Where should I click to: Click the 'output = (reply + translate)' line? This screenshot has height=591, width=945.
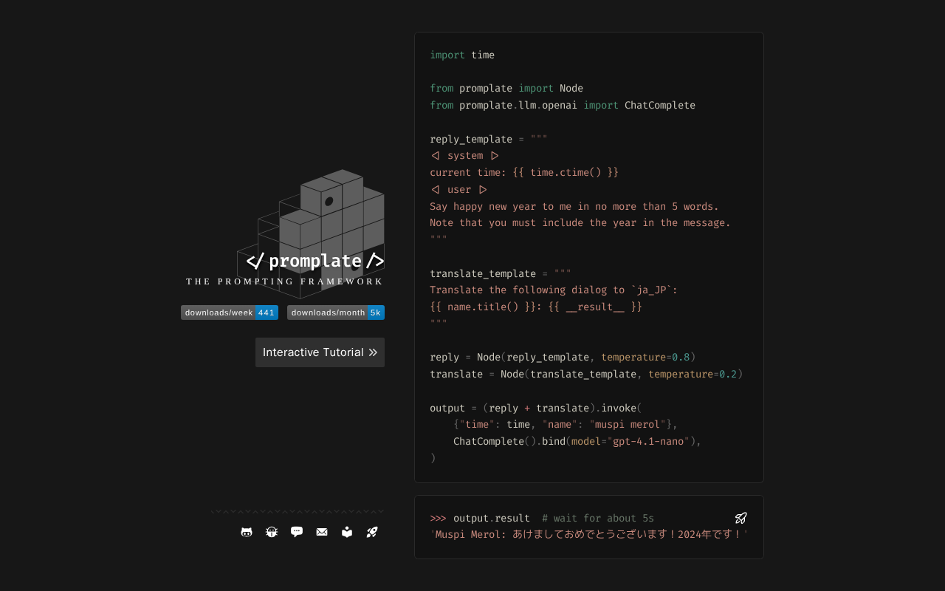coord(536,408)
